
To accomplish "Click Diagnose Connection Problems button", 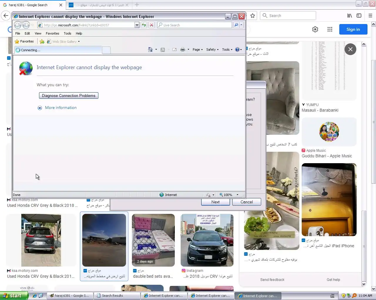I will [69, 96].
